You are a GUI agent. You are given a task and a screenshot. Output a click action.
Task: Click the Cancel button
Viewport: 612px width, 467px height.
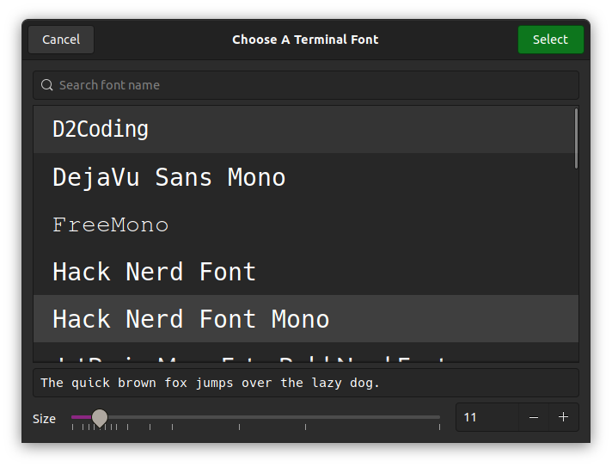61,40
